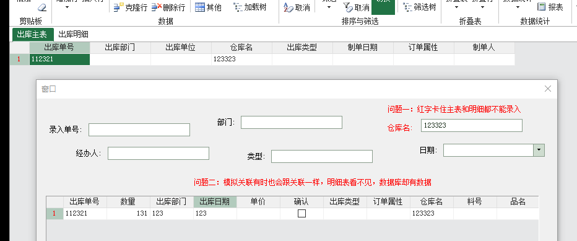Click the 类型 input field
This screenshot has width=577, height=241.
tap(321, 156)
